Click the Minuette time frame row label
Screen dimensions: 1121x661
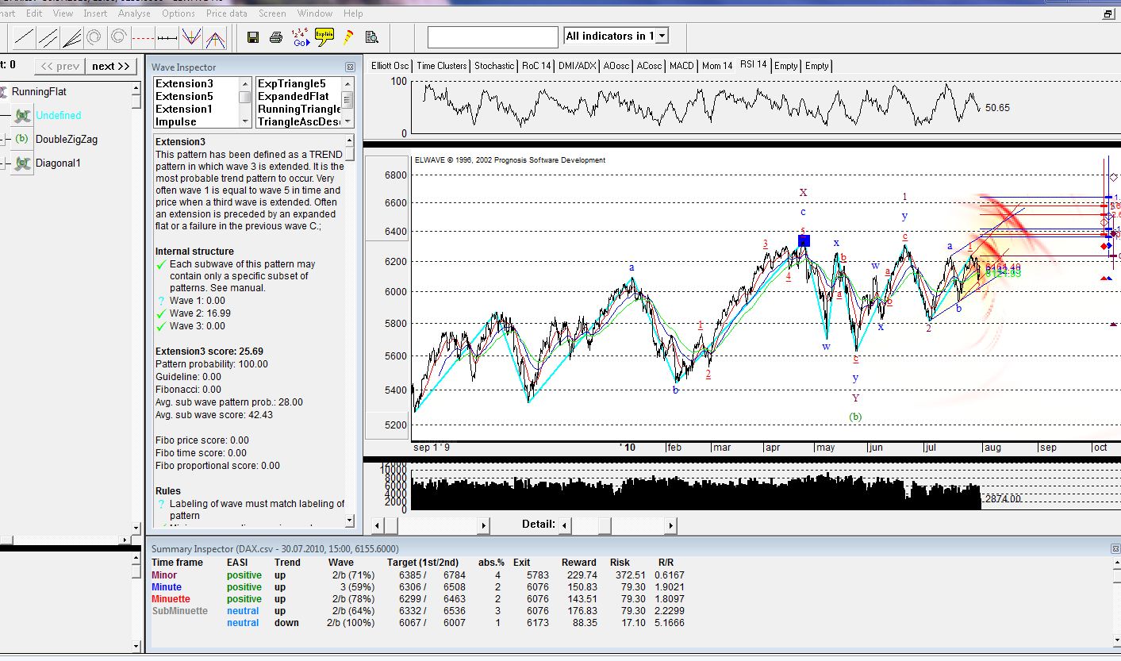171,599
